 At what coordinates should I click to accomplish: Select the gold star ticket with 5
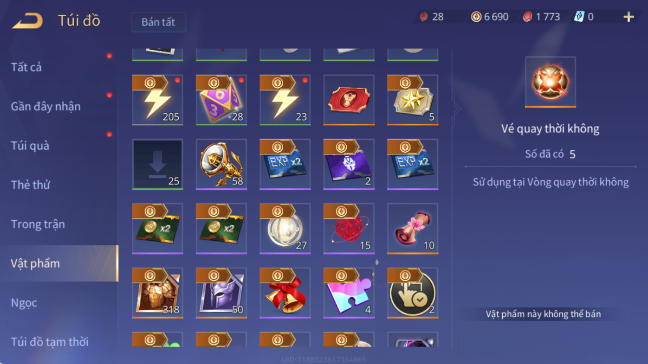pos(413,100)
